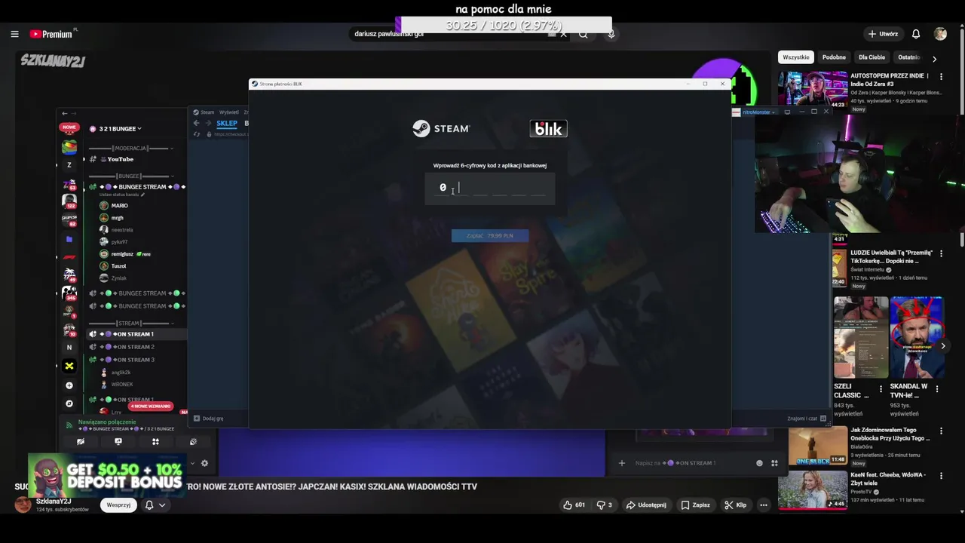965x543 pixels.
Task: Open the SZELI CLASSIC short thumbnail
Action: (x=861, y=337)
